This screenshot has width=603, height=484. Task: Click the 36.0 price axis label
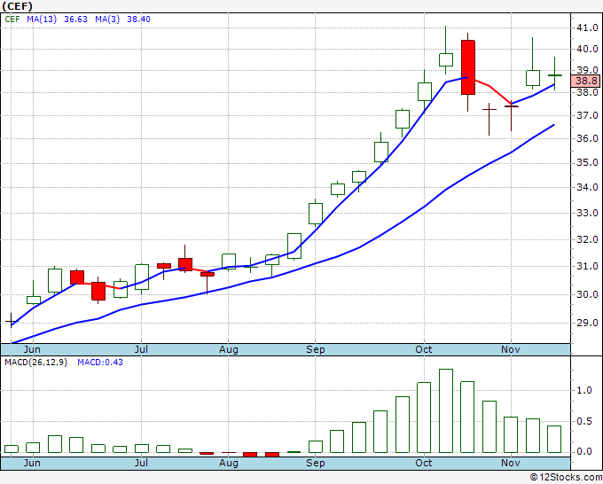coord(587,138)
